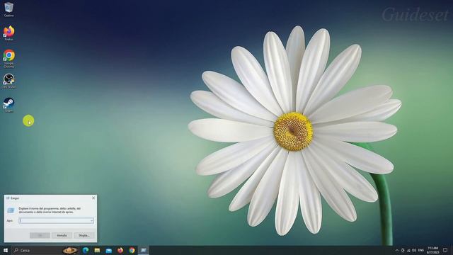The height and width of the screenshot is (255, 453).
Task: Select the OBS Studio desktop shortcut
Action: [x=8, y=81]
